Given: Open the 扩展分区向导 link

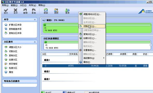Looking at the screenshot, I should 15,25.
